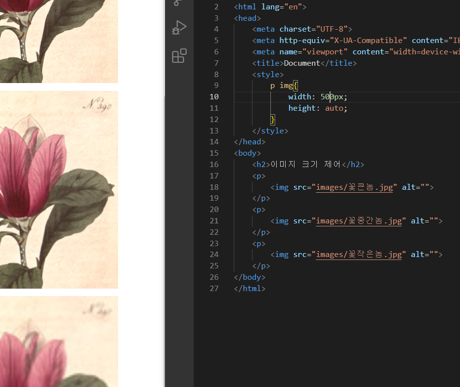Viewport: 460px width, 387px height.
Task: Open the Source Control view
Action: click(177, 3)
